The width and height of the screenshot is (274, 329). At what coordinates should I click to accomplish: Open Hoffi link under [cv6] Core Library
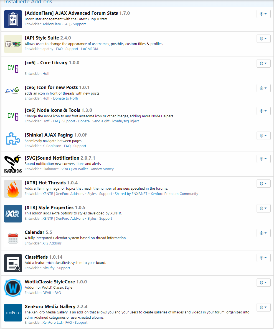46,74
